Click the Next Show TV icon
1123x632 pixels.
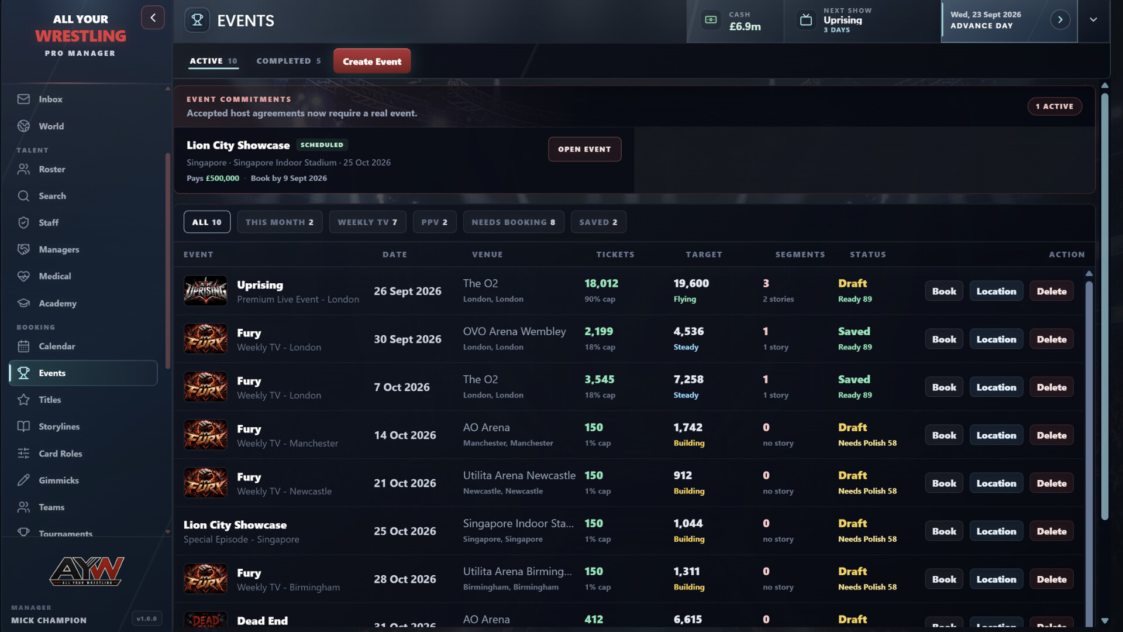(x=806, y=20)
